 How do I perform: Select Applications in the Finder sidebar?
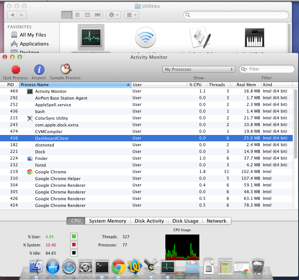(34, 44)
